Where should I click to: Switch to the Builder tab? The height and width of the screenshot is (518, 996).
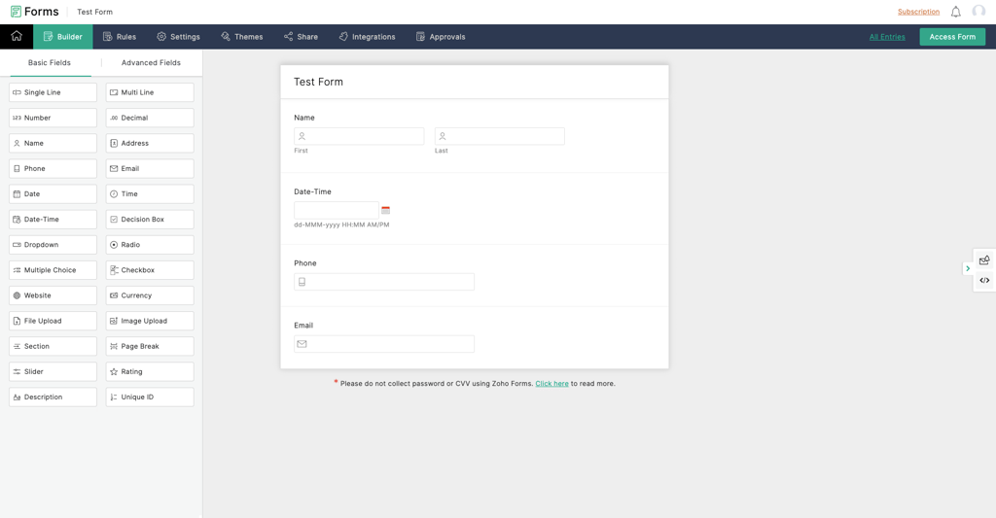click(x=63, y=37)
